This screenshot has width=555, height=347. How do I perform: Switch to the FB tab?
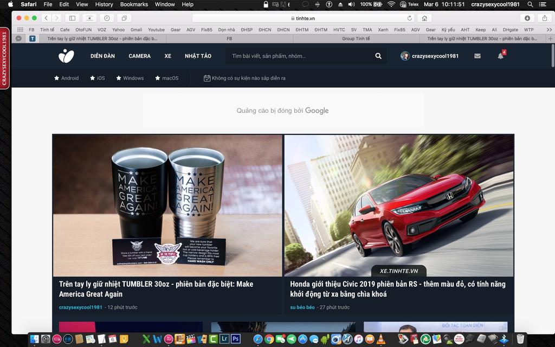tap(229, 38)
